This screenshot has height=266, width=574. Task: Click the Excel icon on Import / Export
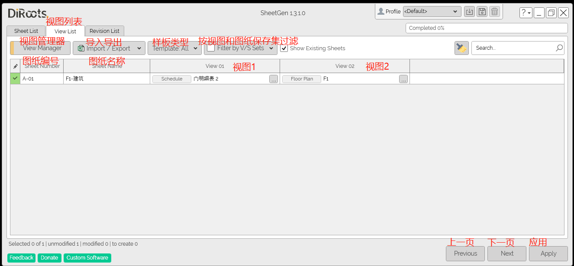point(81,48)
